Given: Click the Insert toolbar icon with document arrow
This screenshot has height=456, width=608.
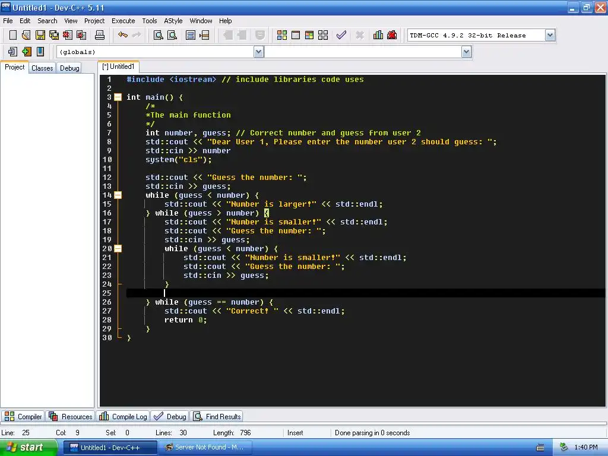Looking at the screenshot, I should tap(12, 52).
